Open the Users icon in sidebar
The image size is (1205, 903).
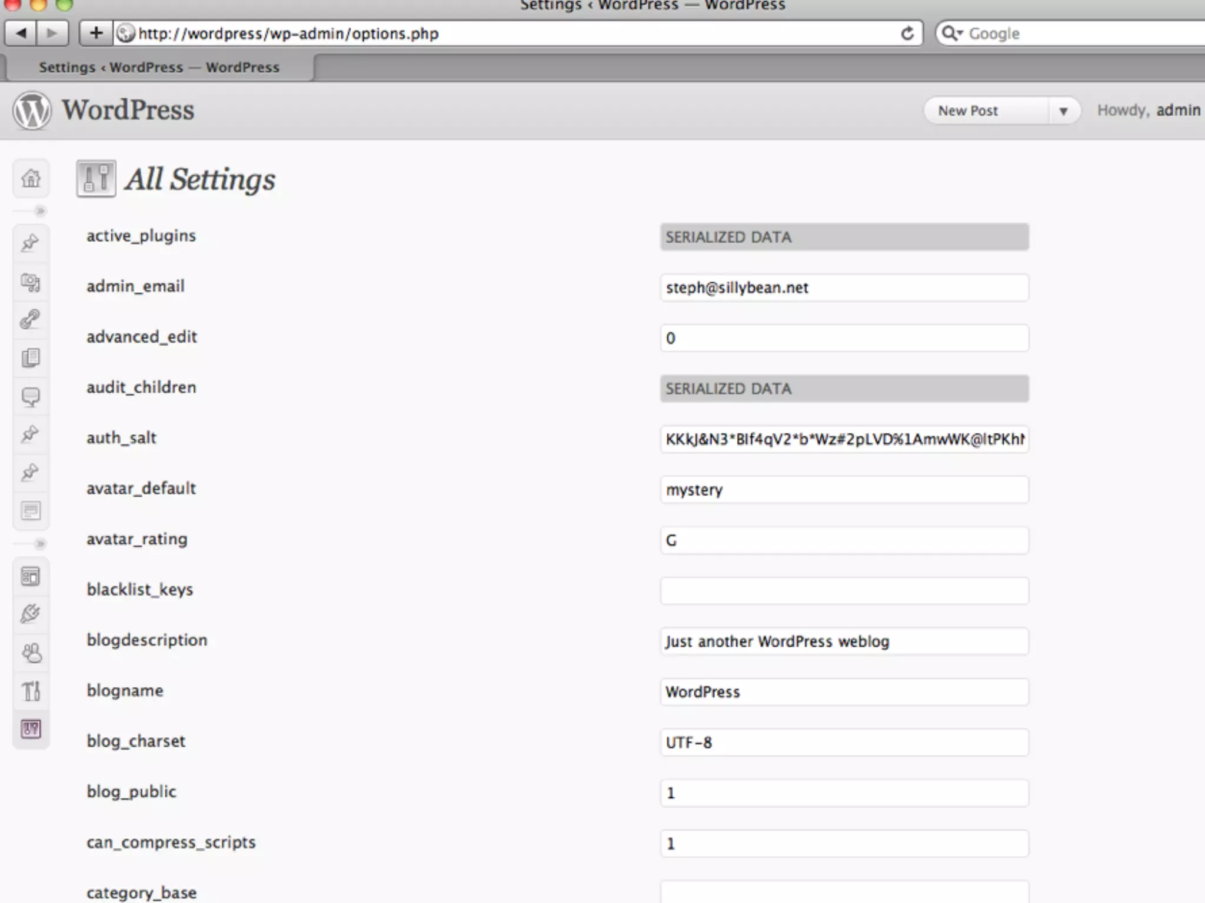(x=31, y=653)
